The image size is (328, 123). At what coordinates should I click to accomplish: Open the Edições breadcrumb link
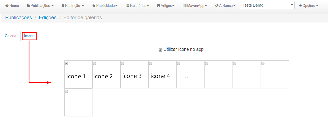tap(48, 18)
